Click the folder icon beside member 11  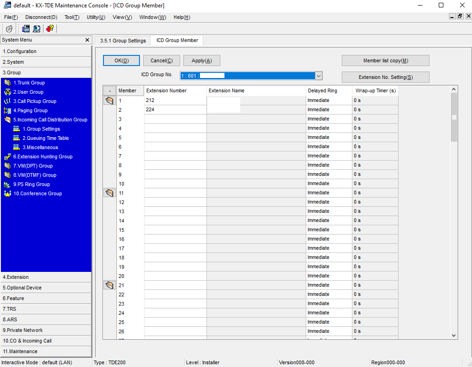click(109, 193)
